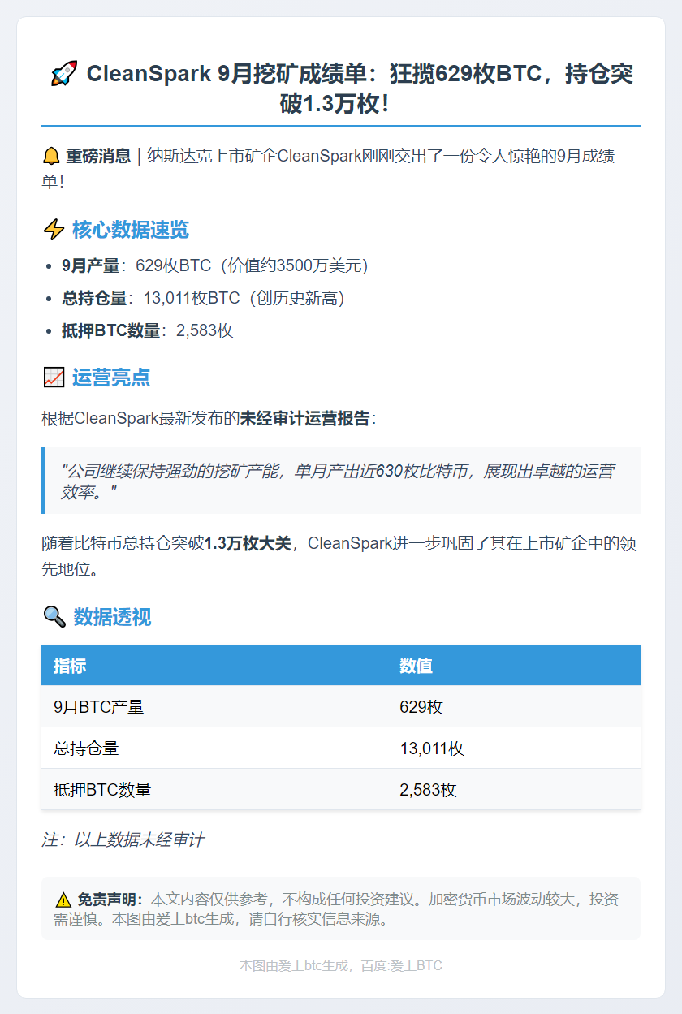Click the rocket emoji in the title
Screen dimensions: 682x1014
(x=63, y=75)
